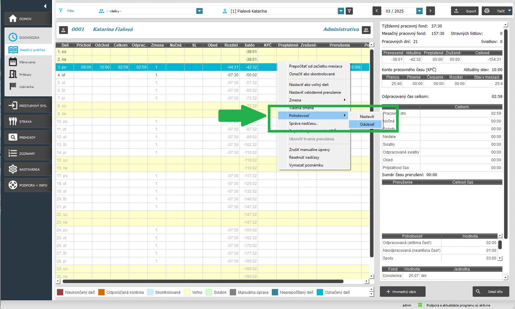Click the Neukončený deň legend color swatch

click(x=60, y=292)
